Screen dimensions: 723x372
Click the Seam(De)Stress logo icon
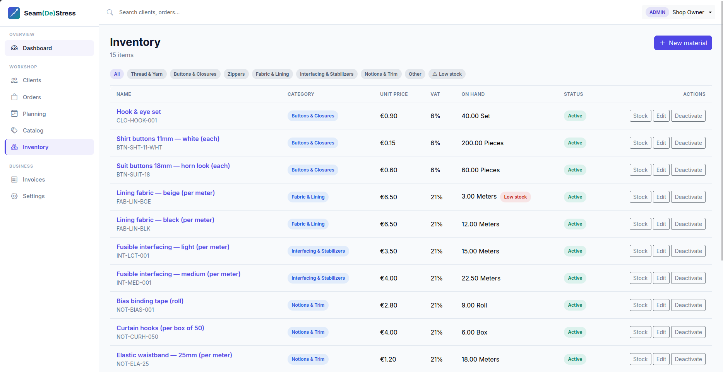pos(14,13)
